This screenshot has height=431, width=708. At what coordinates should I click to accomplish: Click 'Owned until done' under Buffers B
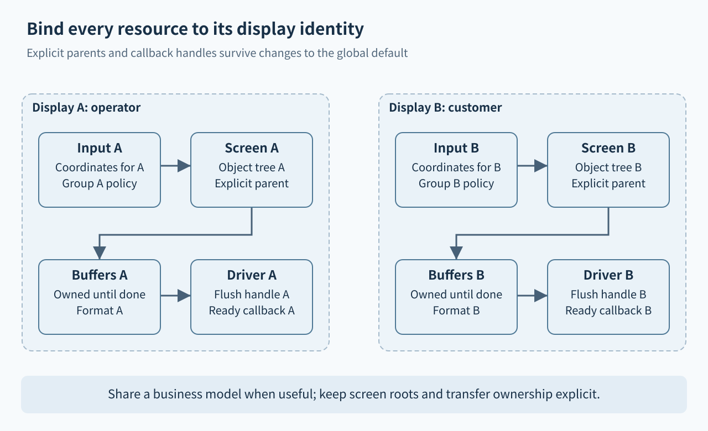tap(456, 294)
